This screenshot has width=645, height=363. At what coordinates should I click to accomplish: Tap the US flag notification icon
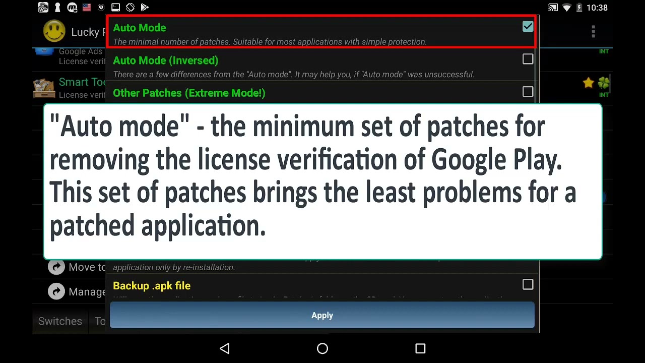click(87, 8)
